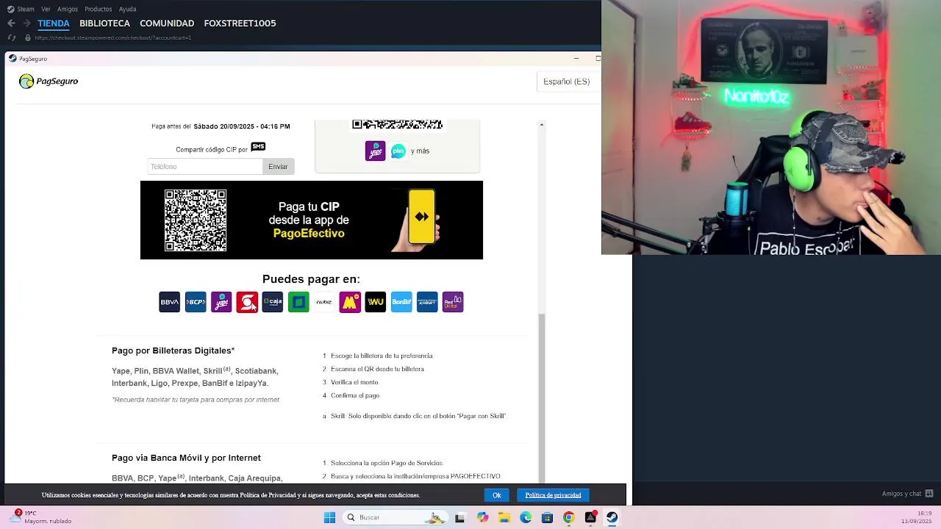Screen dimensions: 941x529
Task: Click the BBVA payment logo
Action: click(169, 302)
